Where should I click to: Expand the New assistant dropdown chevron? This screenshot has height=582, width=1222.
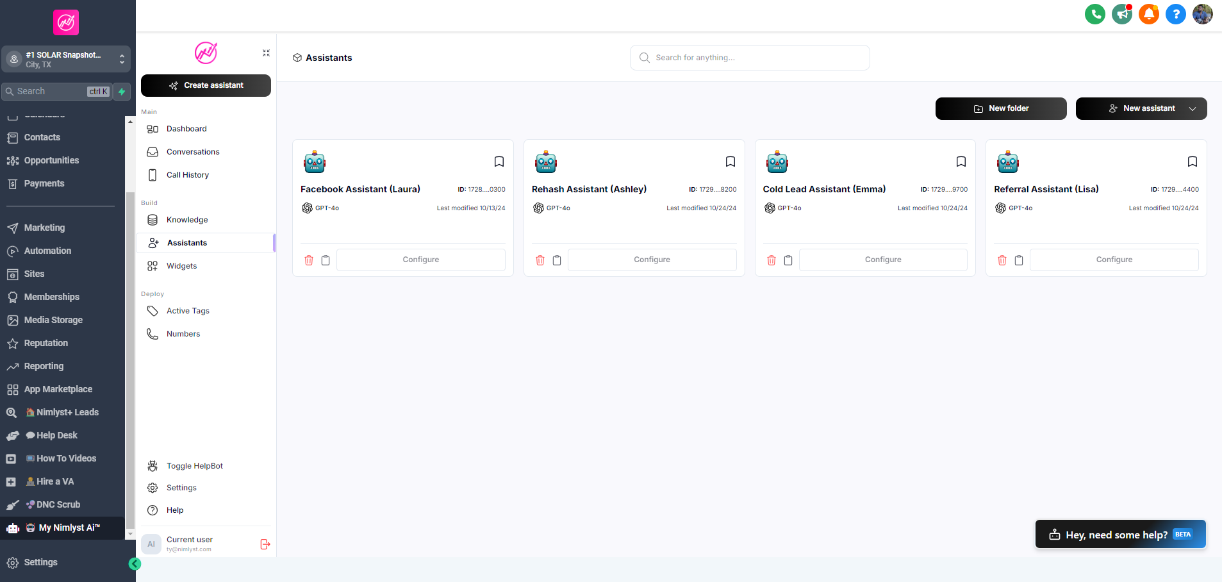(1193, 109)
